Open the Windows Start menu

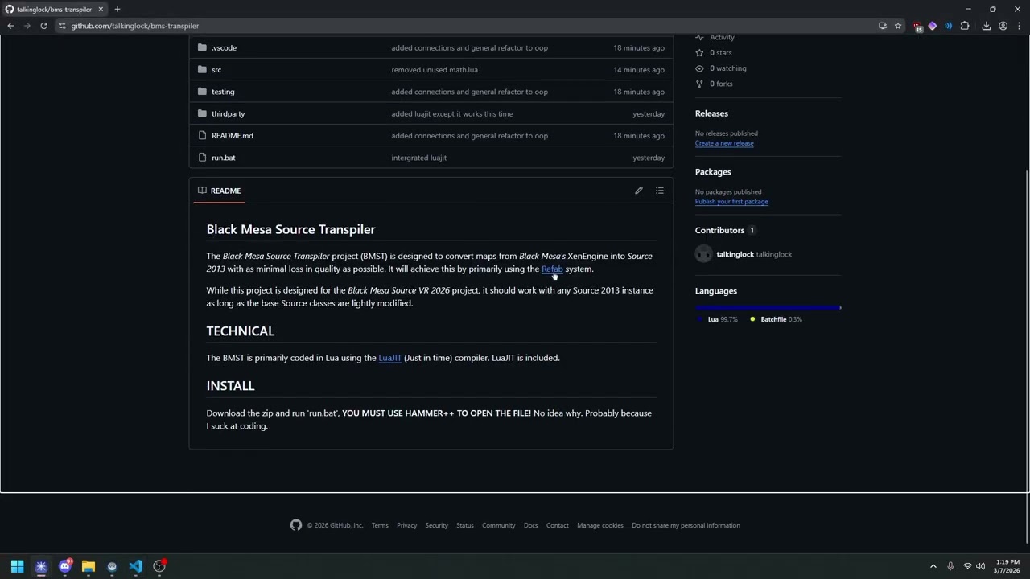(17, 566)
